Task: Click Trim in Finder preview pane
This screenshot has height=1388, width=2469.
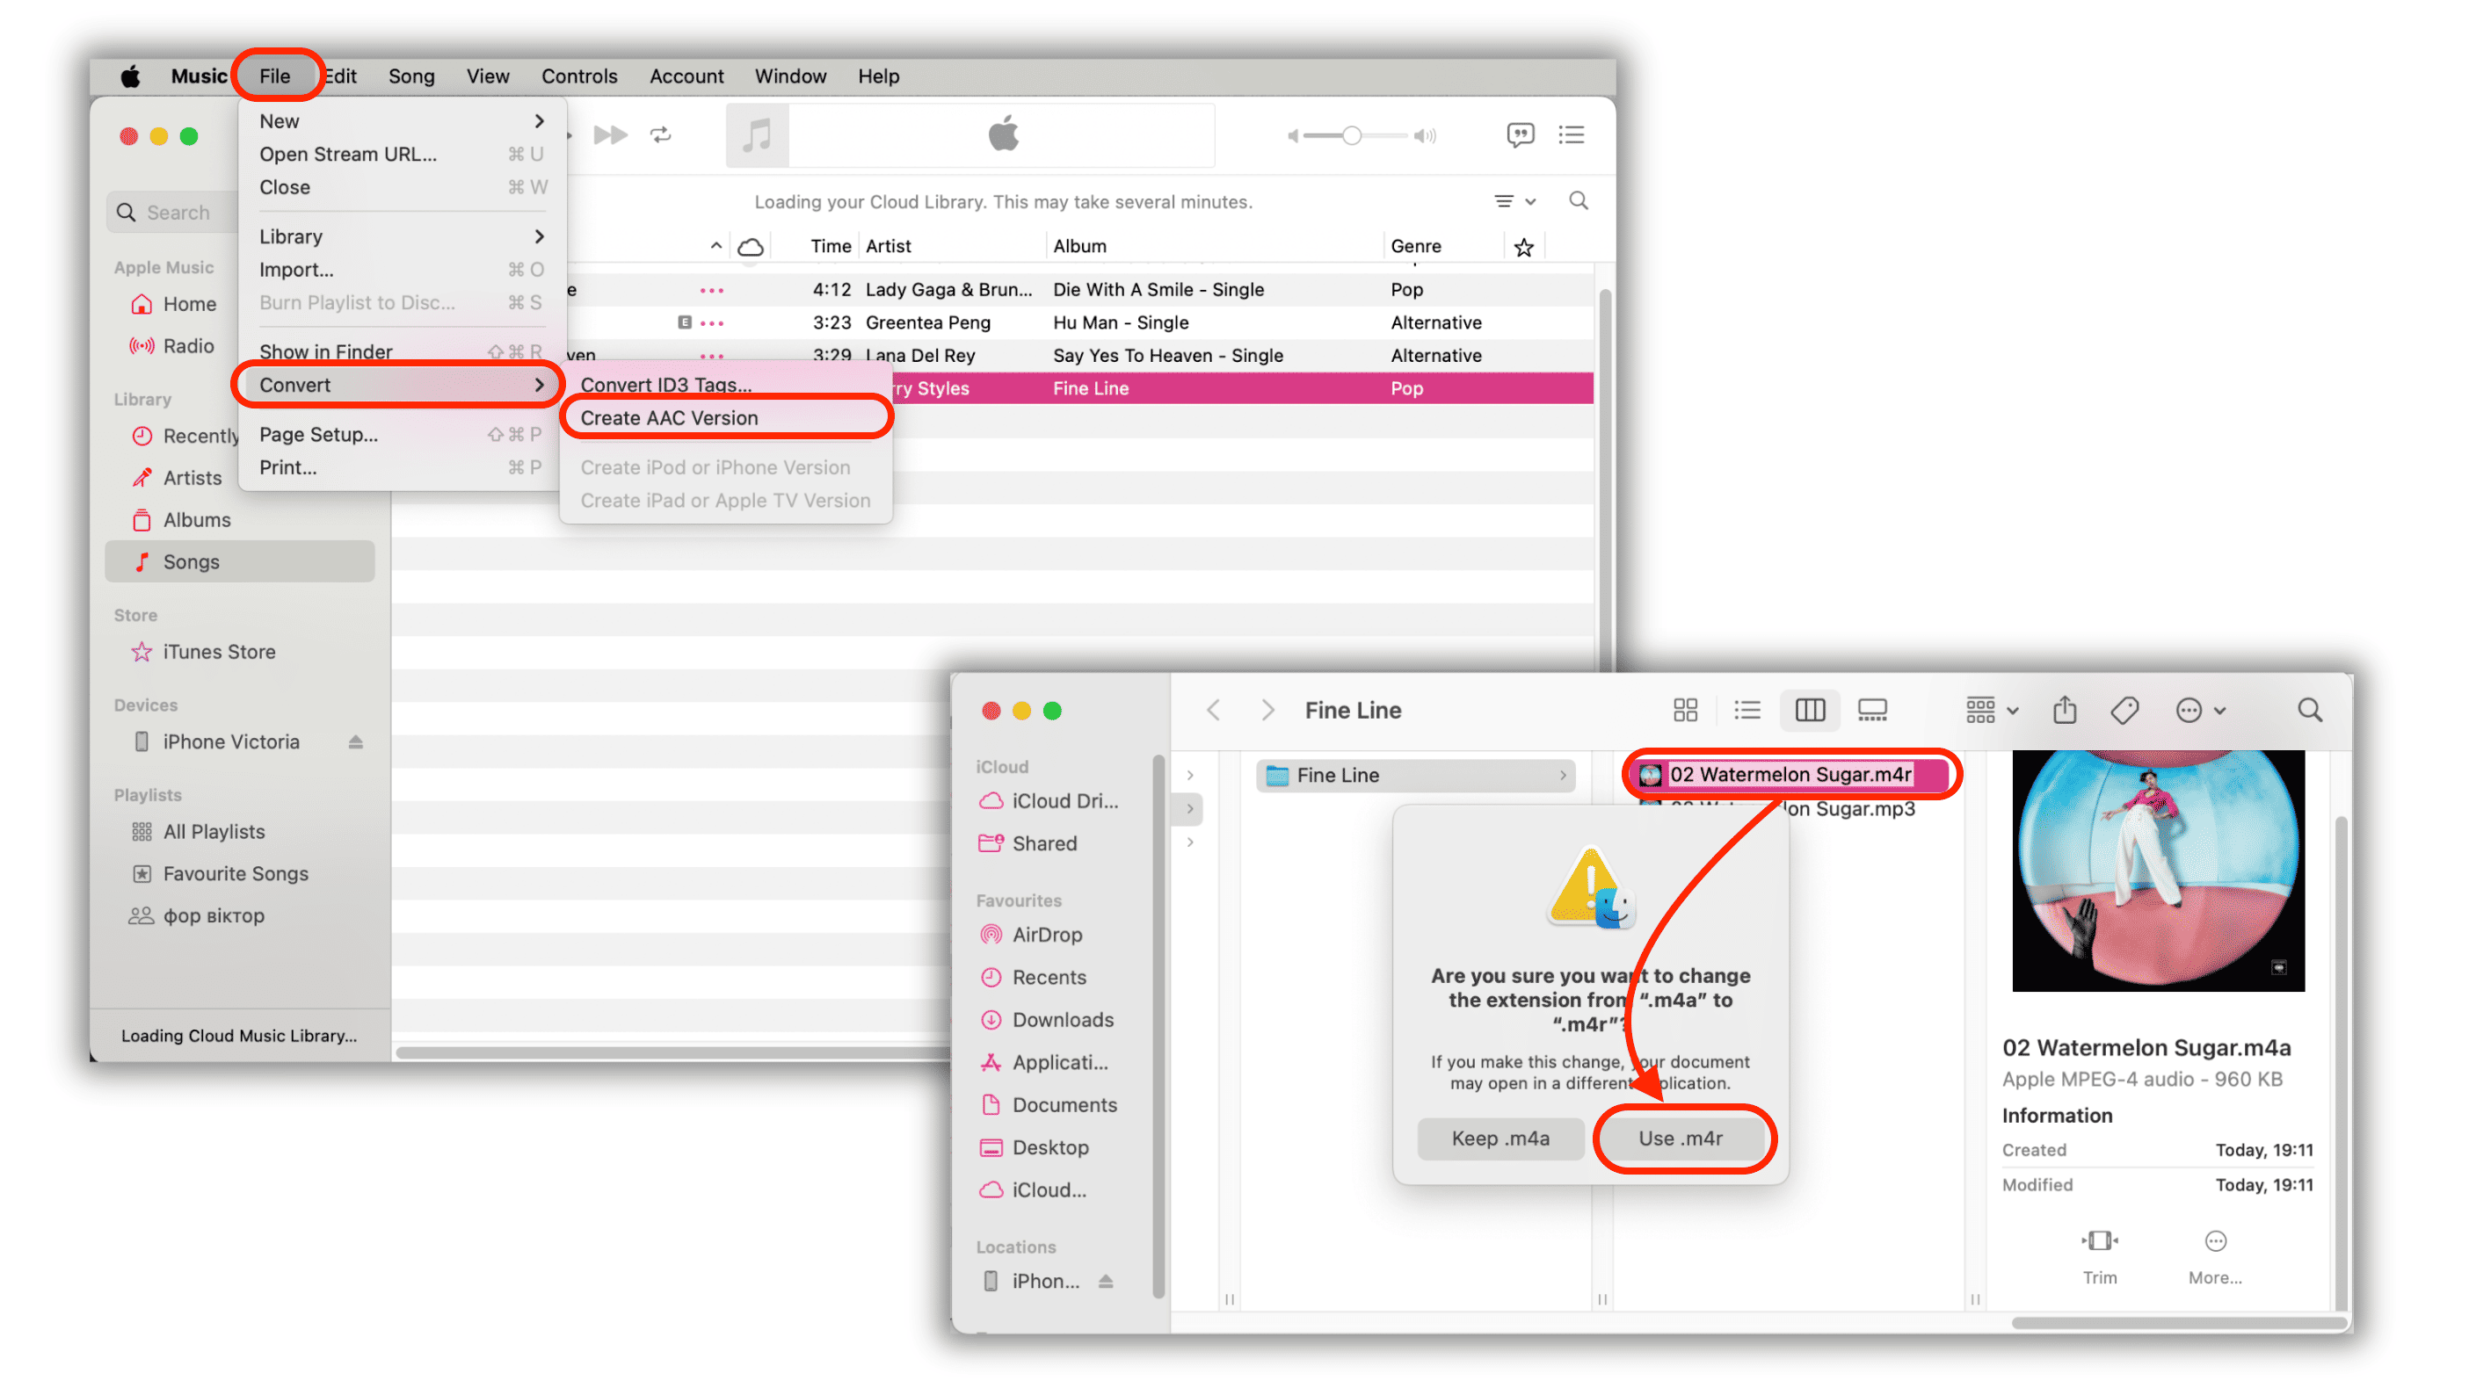Action: (x=2099, y=1257)
